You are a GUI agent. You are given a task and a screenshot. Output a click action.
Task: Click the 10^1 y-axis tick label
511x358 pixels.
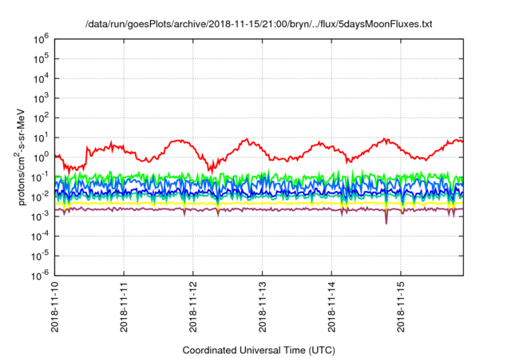[x=41, y=137]
